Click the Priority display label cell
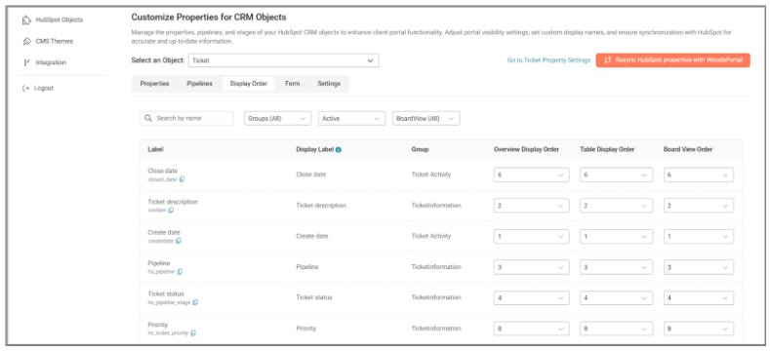The width and height of the screenshot is (770, 351). pos(305,329)
